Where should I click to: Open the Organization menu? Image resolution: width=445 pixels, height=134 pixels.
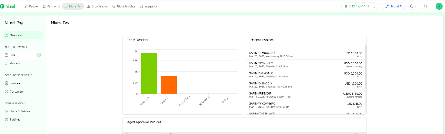(x=97, y=6)
